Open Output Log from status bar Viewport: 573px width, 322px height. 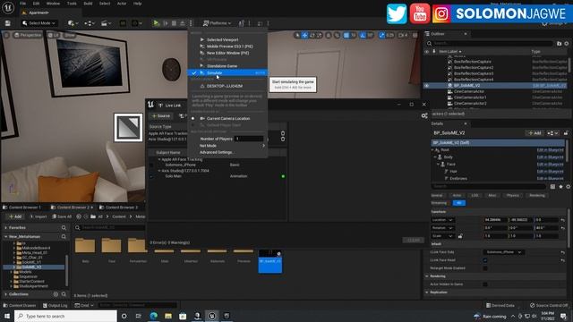pyautogui.click(x=55, y=305)
